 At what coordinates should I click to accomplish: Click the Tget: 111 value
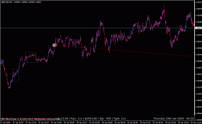tap(120, 119)
